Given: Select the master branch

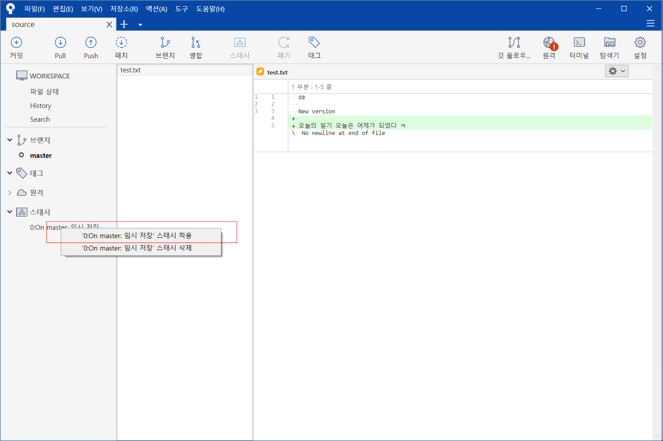Looking at the screenshot, I should click(x=41, y=155).
